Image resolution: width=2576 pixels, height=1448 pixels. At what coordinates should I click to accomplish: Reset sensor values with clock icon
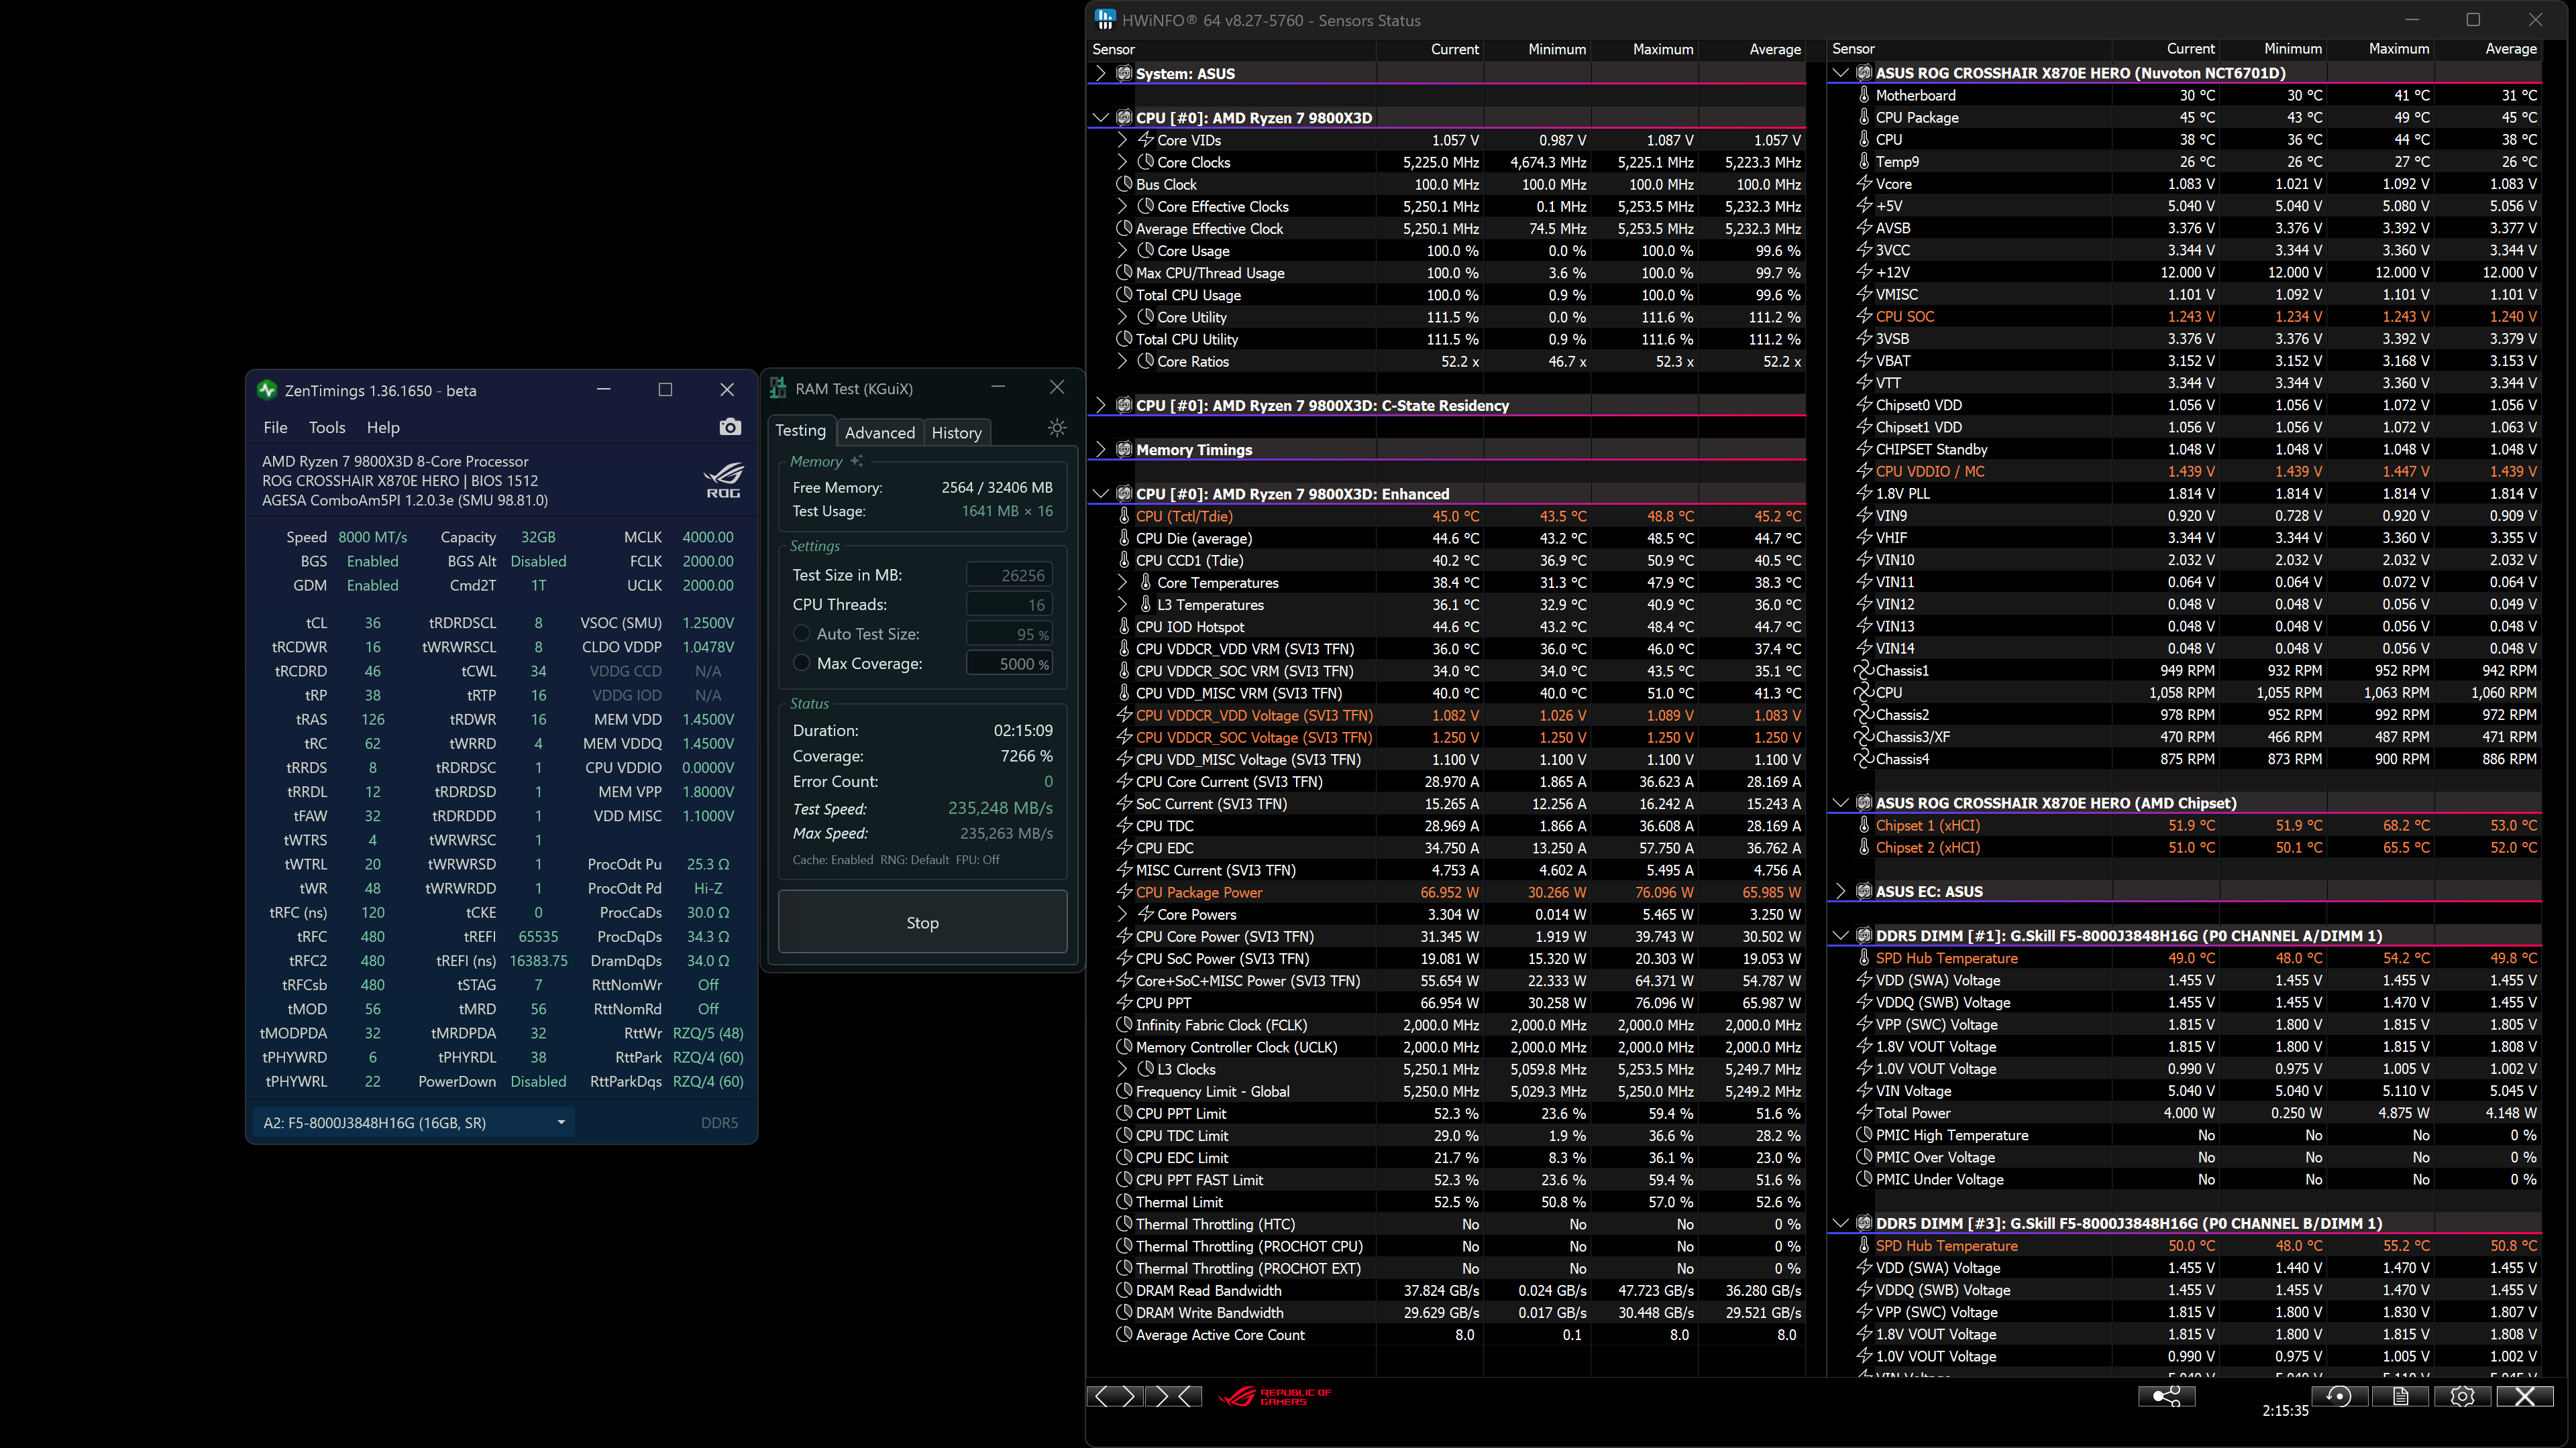(2339, 1396)
